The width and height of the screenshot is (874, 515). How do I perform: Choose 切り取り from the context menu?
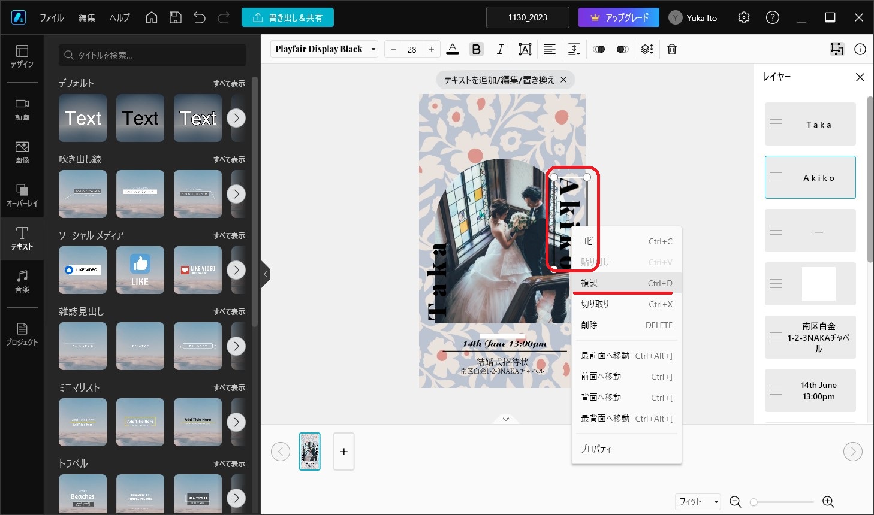click(626, 304)
